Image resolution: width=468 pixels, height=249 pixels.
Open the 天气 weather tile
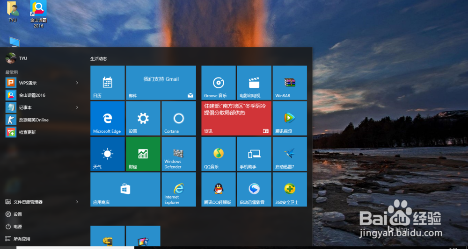pos(108,154)
